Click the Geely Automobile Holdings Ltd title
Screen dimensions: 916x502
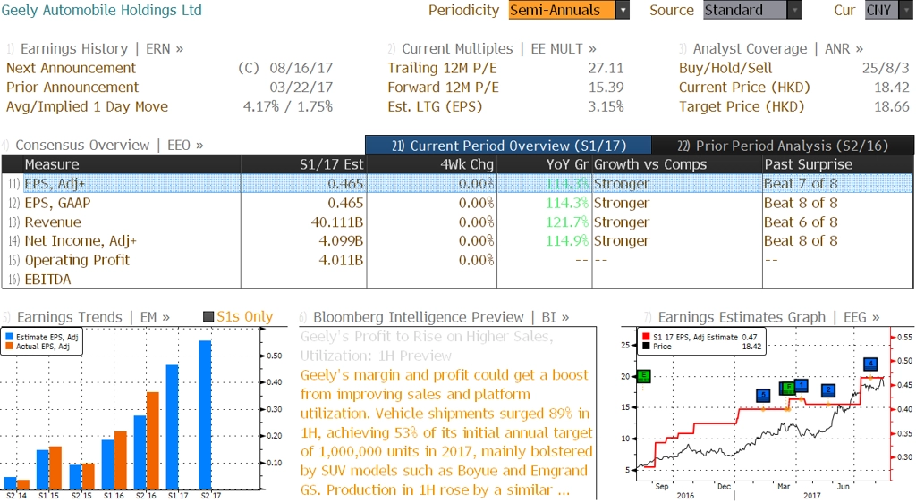tap(102, 10)
